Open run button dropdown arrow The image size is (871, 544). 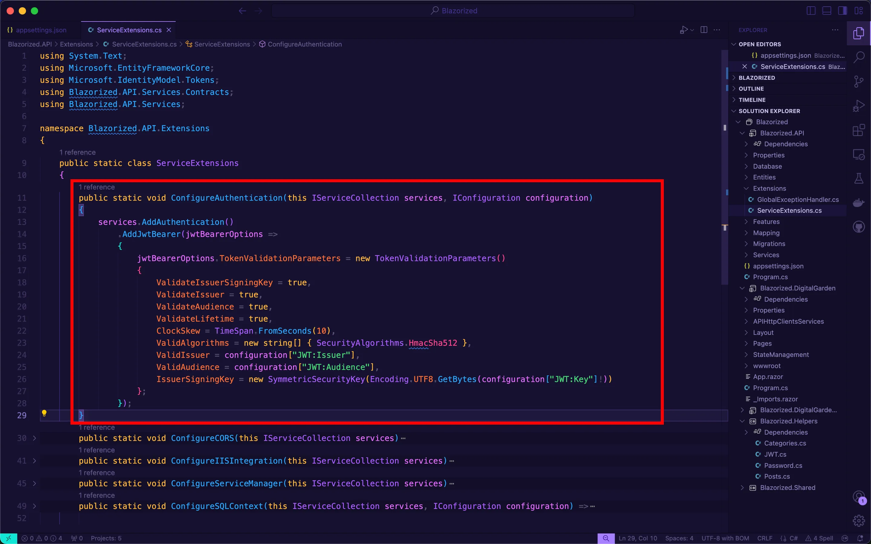click(x=692, y=30)
